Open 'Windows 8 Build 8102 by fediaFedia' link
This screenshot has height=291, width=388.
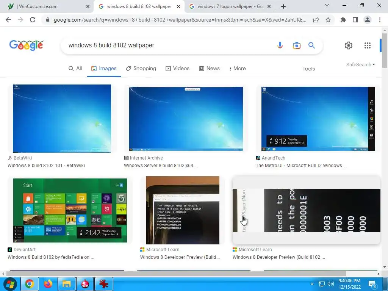coord(51,257)
